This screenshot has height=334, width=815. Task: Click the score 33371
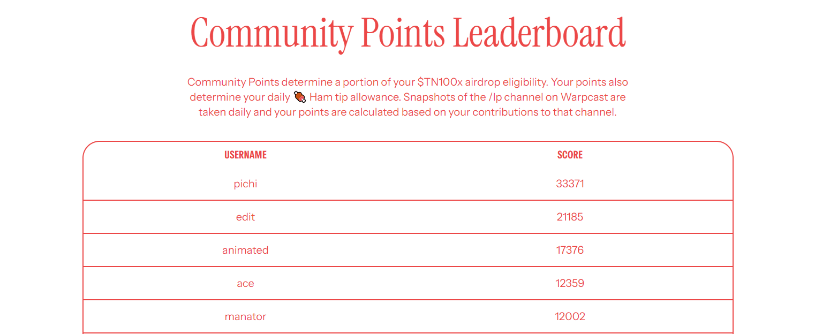point(570,184)
